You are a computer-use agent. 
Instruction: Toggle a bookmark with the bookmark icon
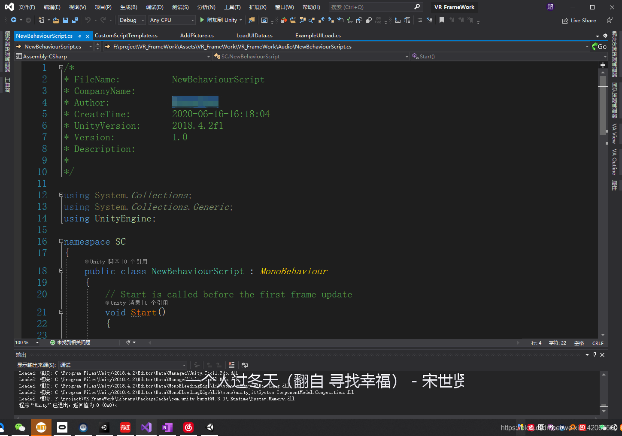tap(443, 20)
